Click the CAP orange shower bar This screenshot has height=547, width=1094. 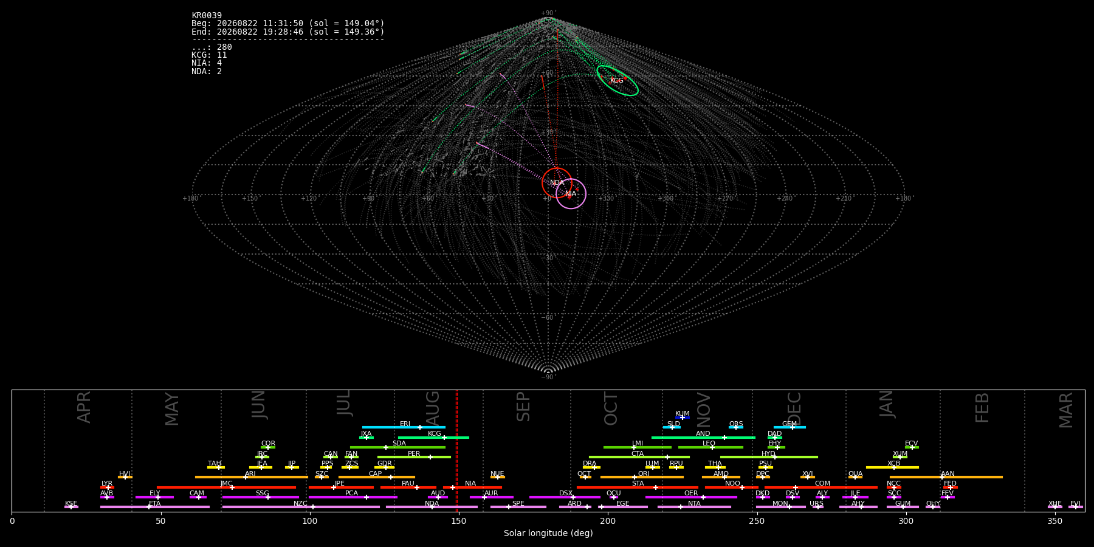coord(377,477)
